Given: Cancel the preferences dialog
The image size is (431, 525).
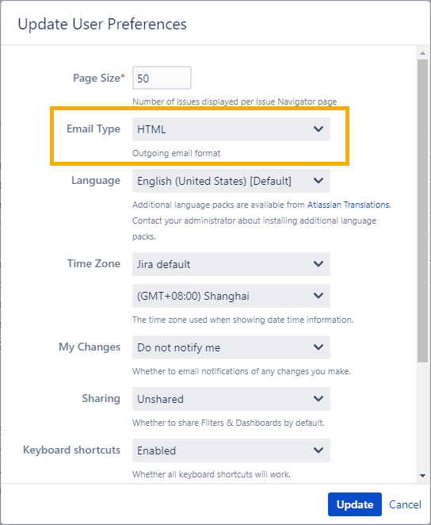Looking at the screenshot, I should pos(405,504).
